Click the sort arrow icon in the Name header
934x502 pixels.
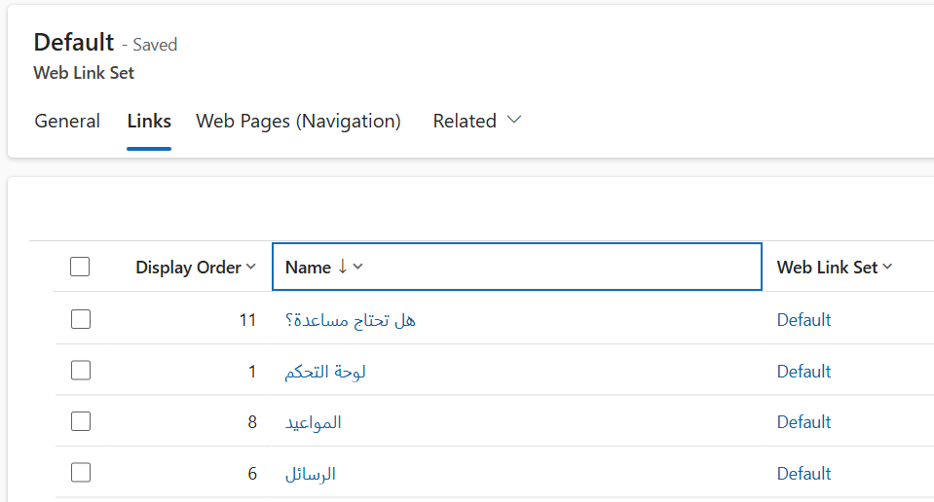tap(342, 267)
